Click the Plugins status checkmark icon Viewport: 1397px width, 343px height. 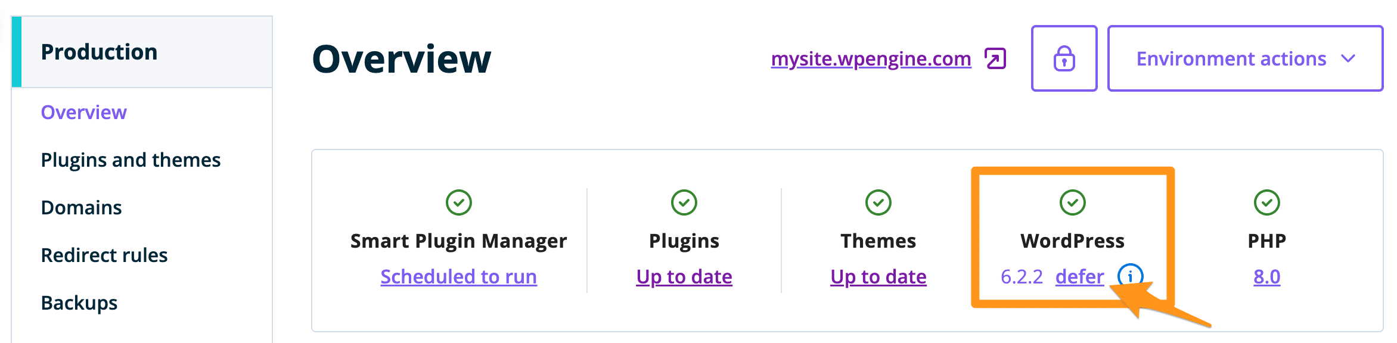[684, 202]
